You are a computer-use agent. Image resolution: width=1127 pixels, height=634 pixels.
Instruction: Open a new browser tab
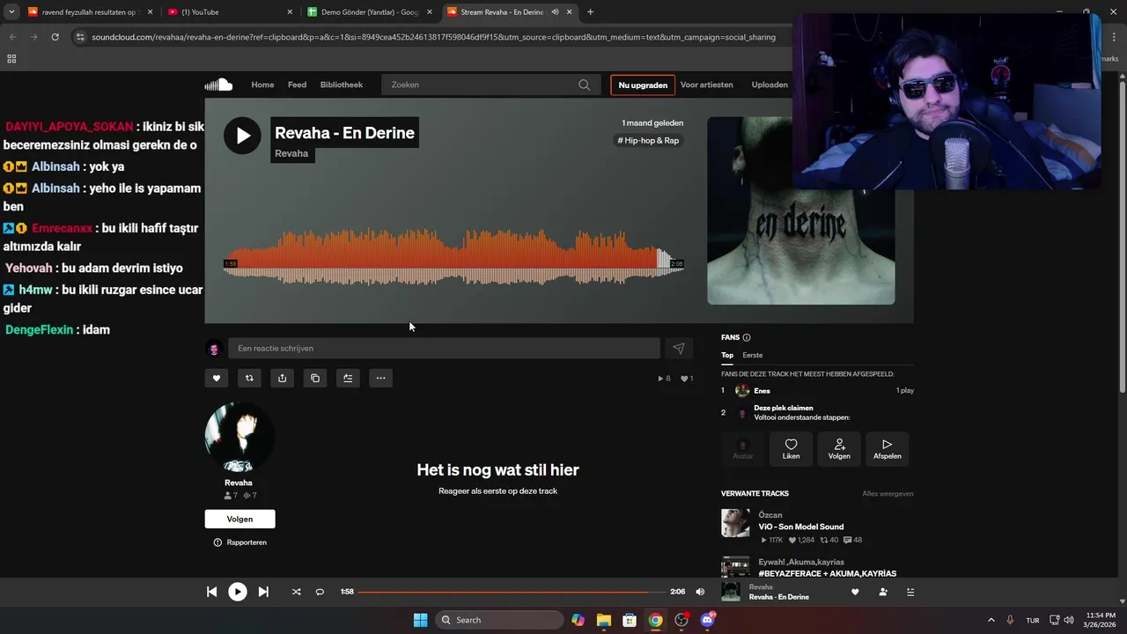click(x=590, y=12)
